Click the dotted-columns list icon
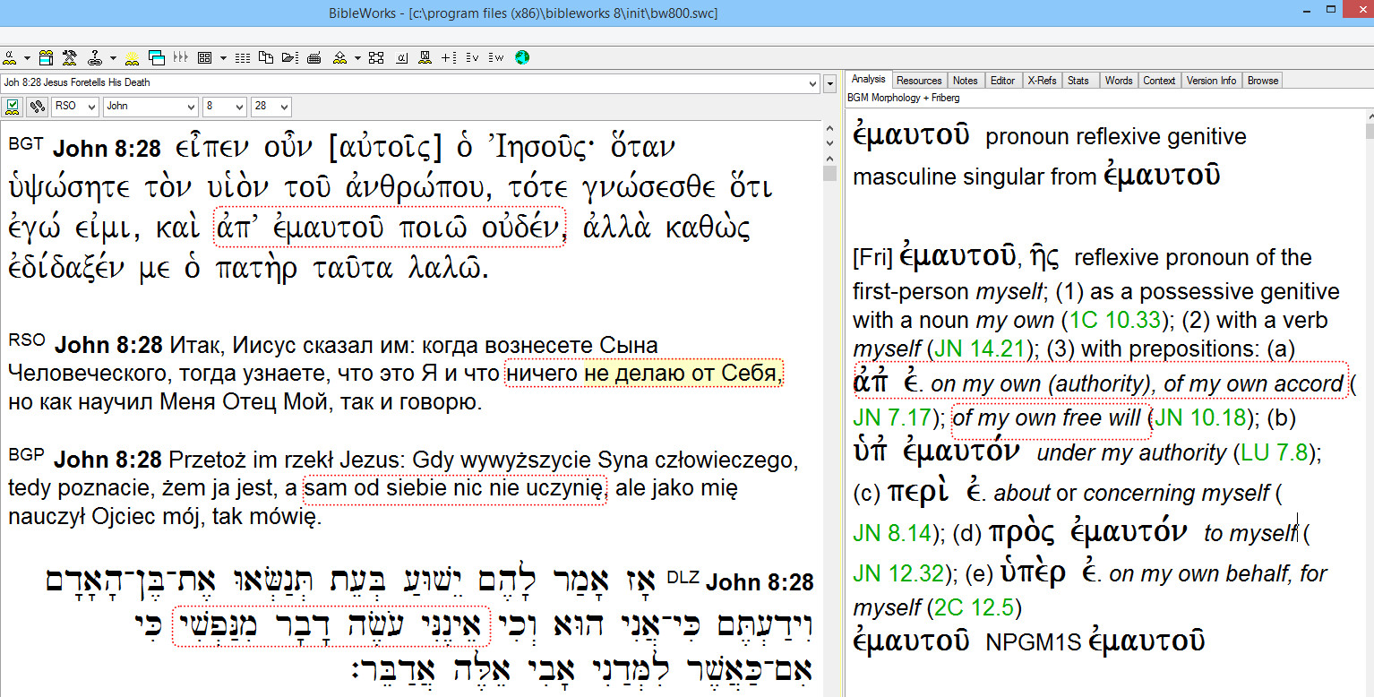 pos(243,58)
